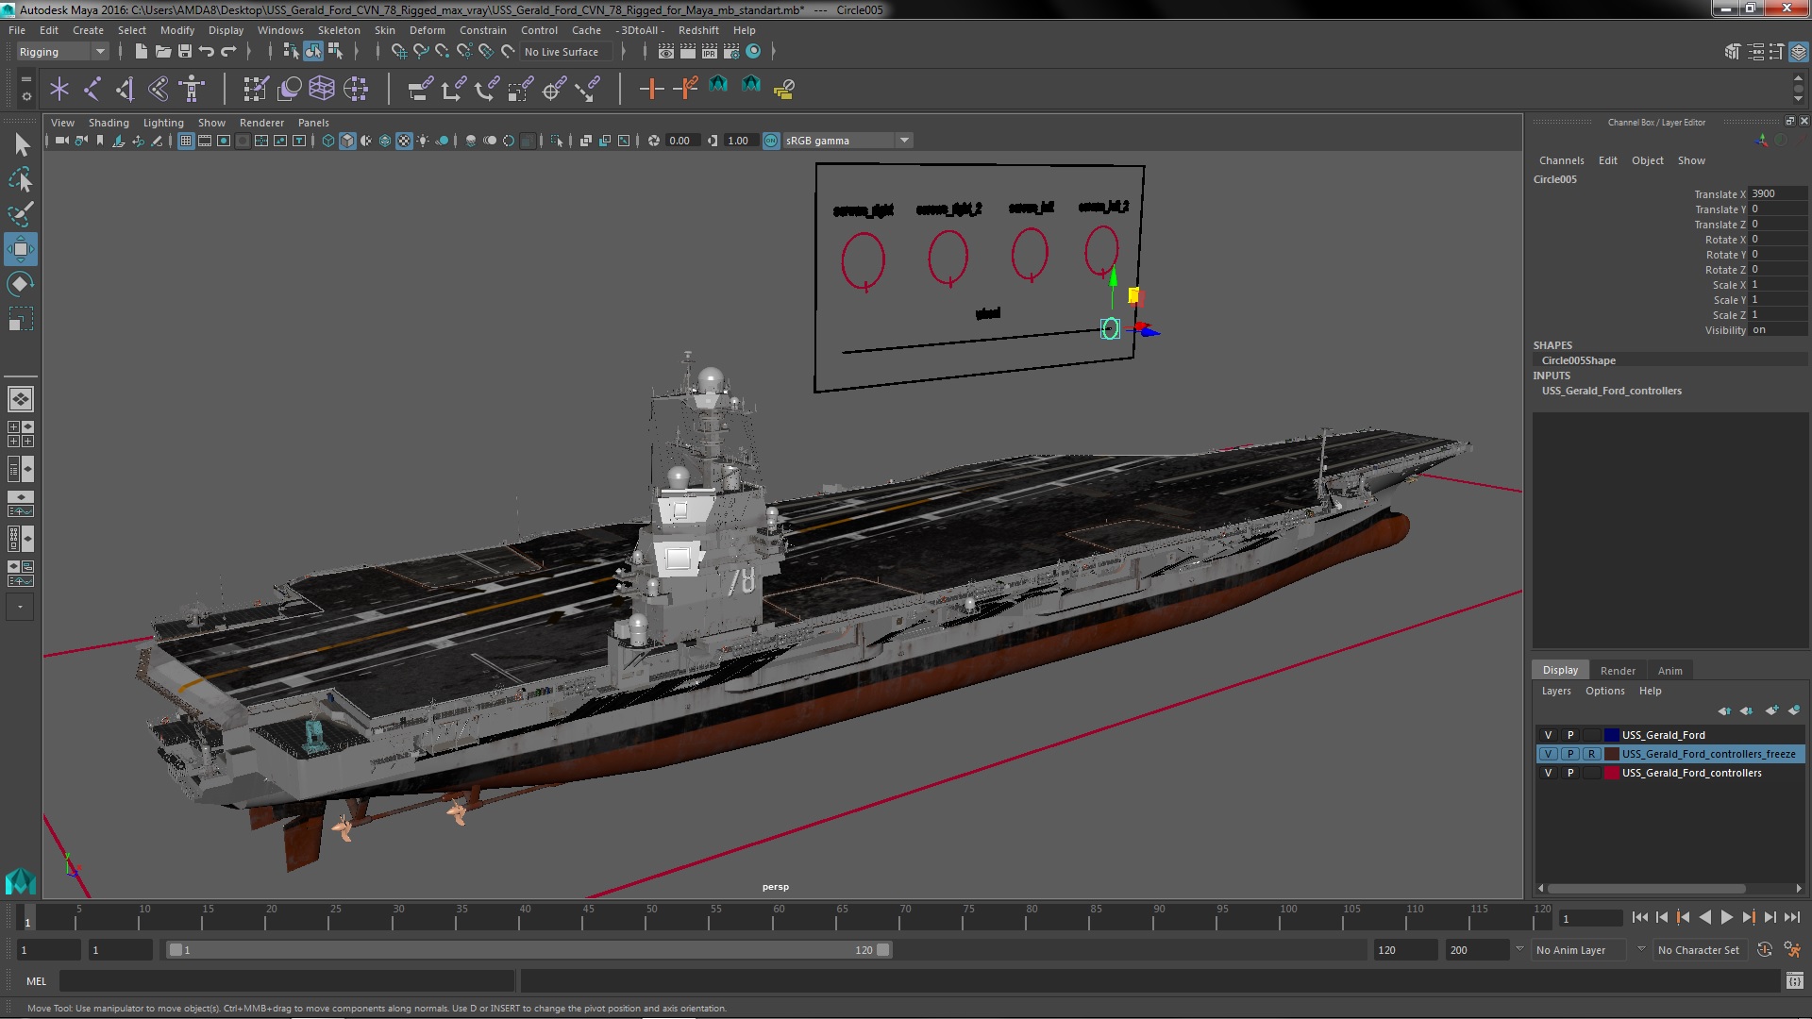Click move layer up icon
Image resolution: width=1812 pixels, height=1019 pixels.
(x=1724, y=710)
